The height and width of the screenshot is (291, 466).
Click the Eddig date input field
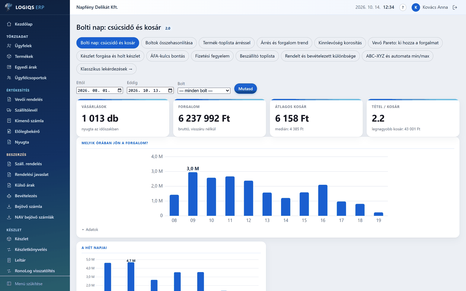click(x=150, y=91)
